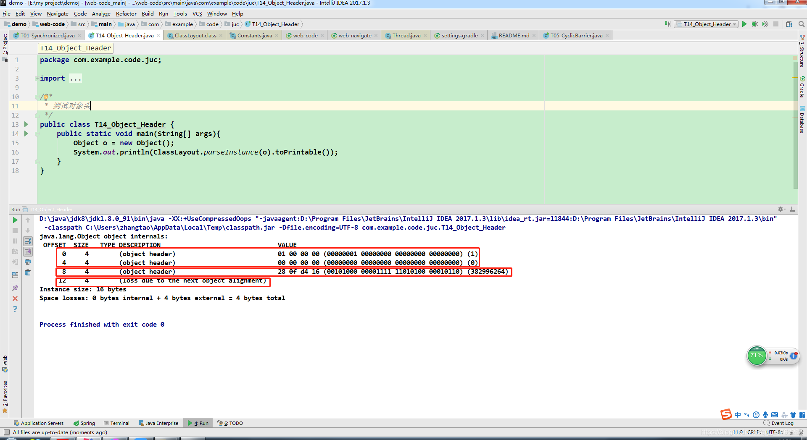
Task: Open the VCS menu
Action: click(x=197, y=13)
